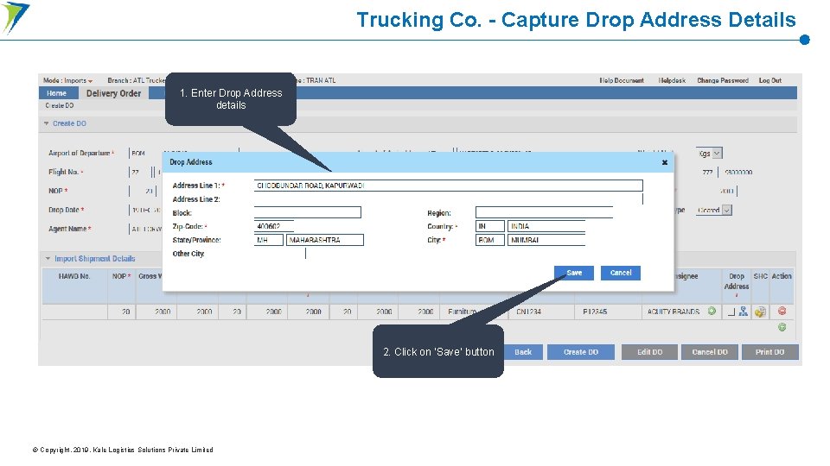Click the SHC icon in shipment row
This screenshot has height=466, width=830.
[x=760, y=312]
